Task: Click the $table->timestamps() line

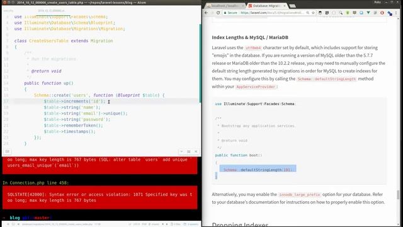Action: coord(69,131)
